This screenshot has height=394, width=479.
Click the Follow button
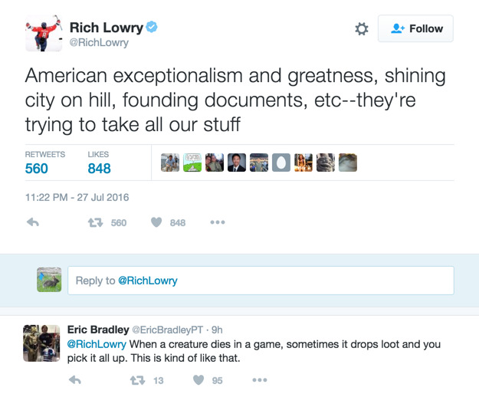pos(415,28)
